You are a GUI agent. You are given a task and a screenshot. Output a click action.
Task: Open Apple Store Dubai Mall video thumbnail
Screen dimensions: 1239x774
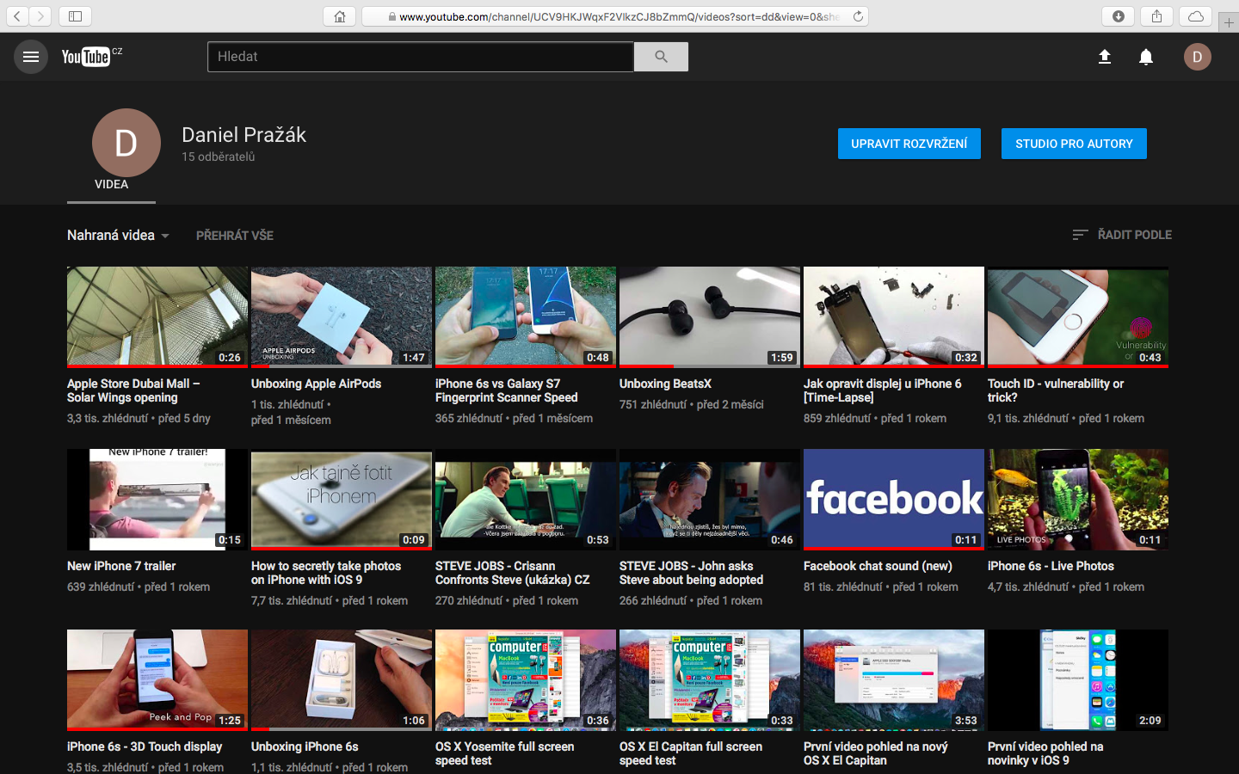point(157,317)
